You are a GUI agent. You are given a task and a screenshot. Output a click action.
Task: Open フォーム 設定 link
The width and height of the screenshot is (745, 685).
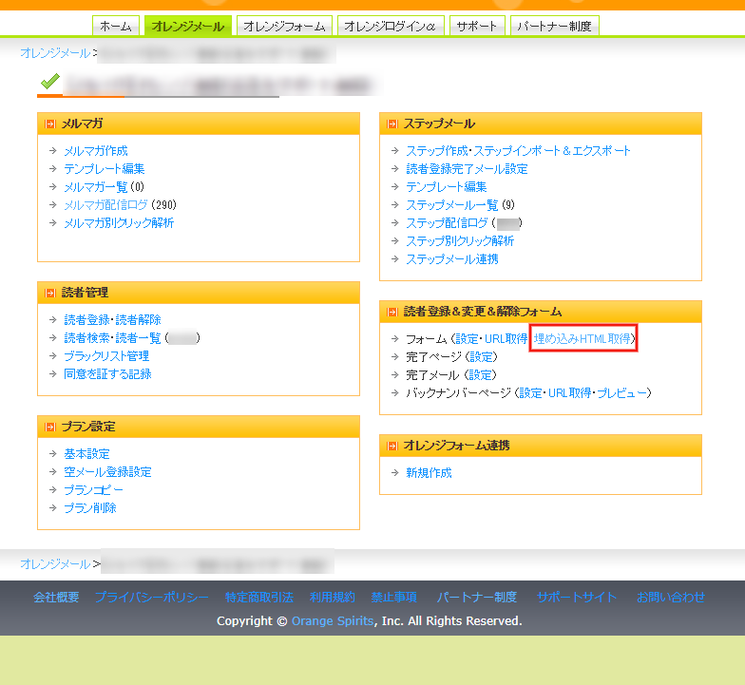pos(467,338)
